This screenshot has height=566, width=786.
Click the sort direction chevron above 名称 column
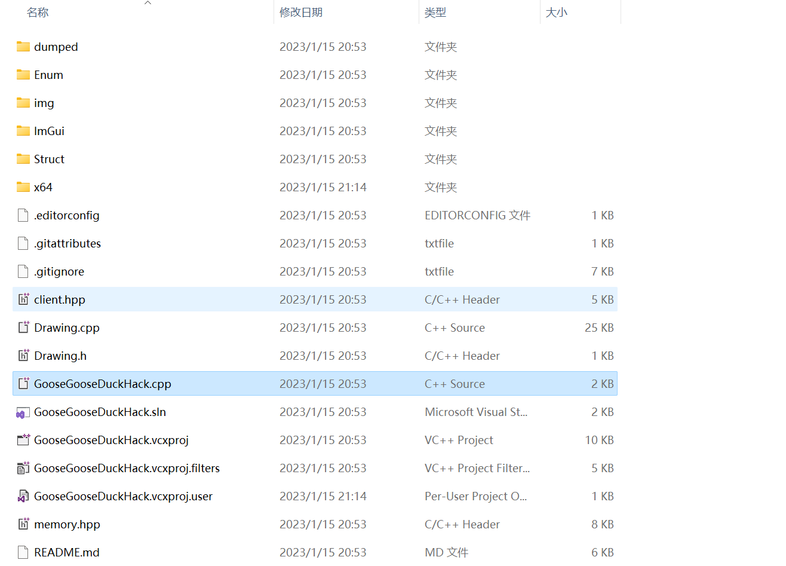coord(148,3)
